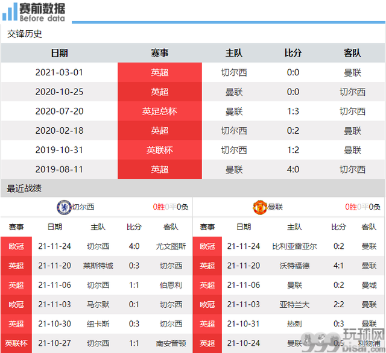The image size is (386, 353).
Task: Click the Chelsea club crest icon
Action: coord(64,207)
